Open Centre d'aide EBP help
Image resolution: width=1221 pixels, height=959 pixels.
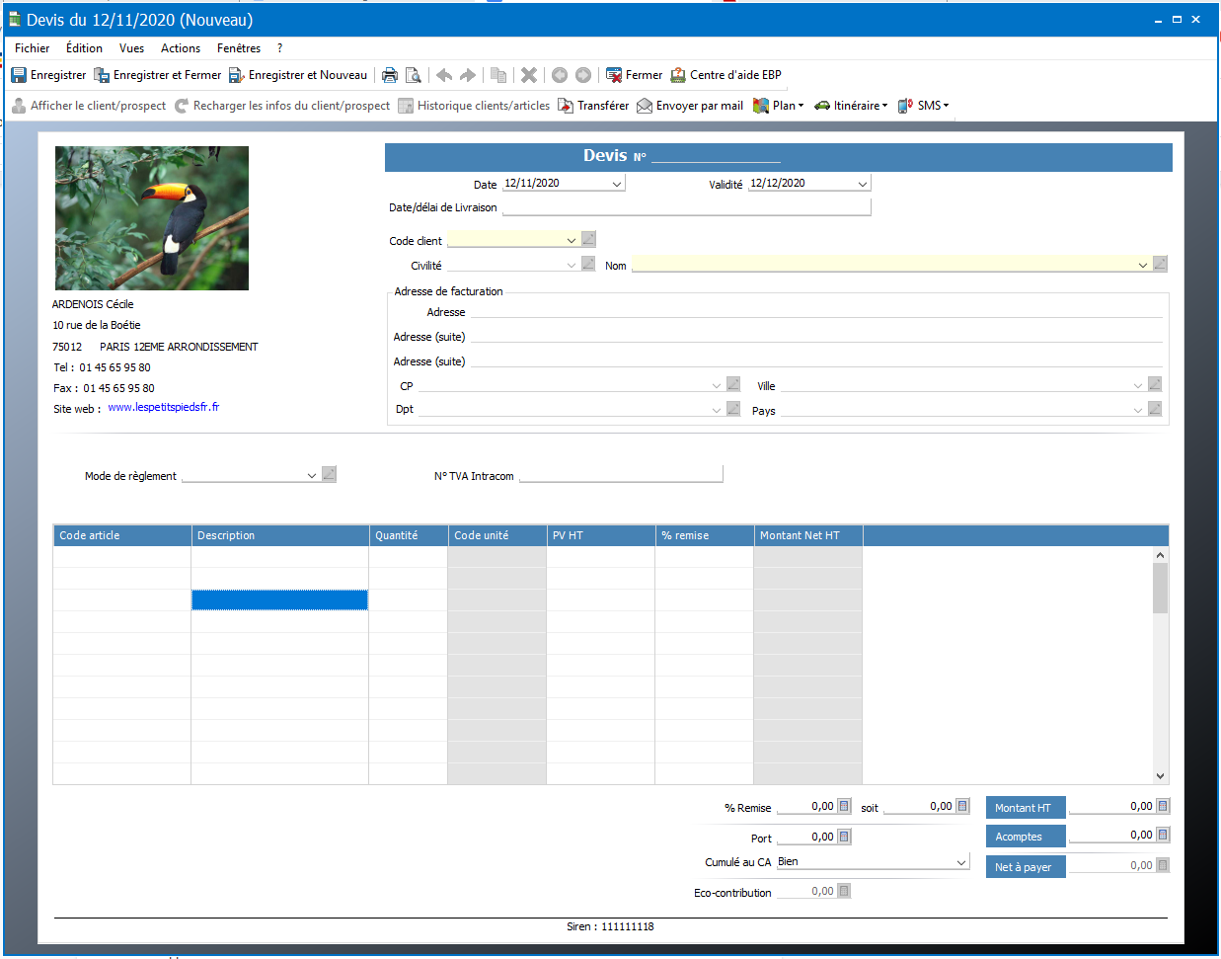725,75
